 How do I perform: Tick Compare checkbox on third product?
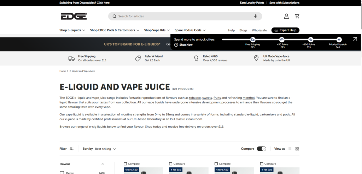point(216,164)
